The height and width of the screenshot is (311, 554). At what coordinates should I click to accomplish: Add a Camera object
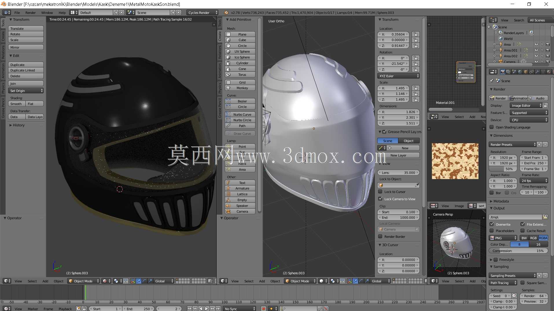click(240, 211)
